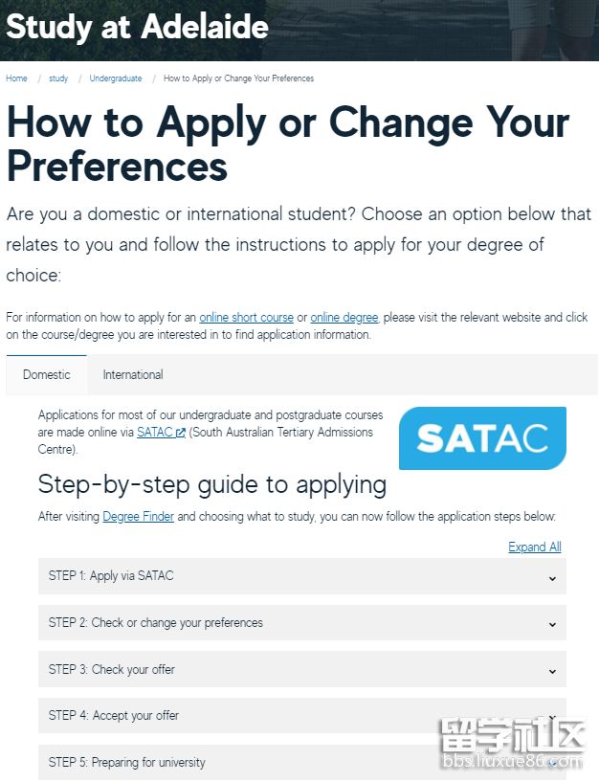Navigate to study breadcrumb
The height and width of the screenshot is (782, 599).
[58, 78]
